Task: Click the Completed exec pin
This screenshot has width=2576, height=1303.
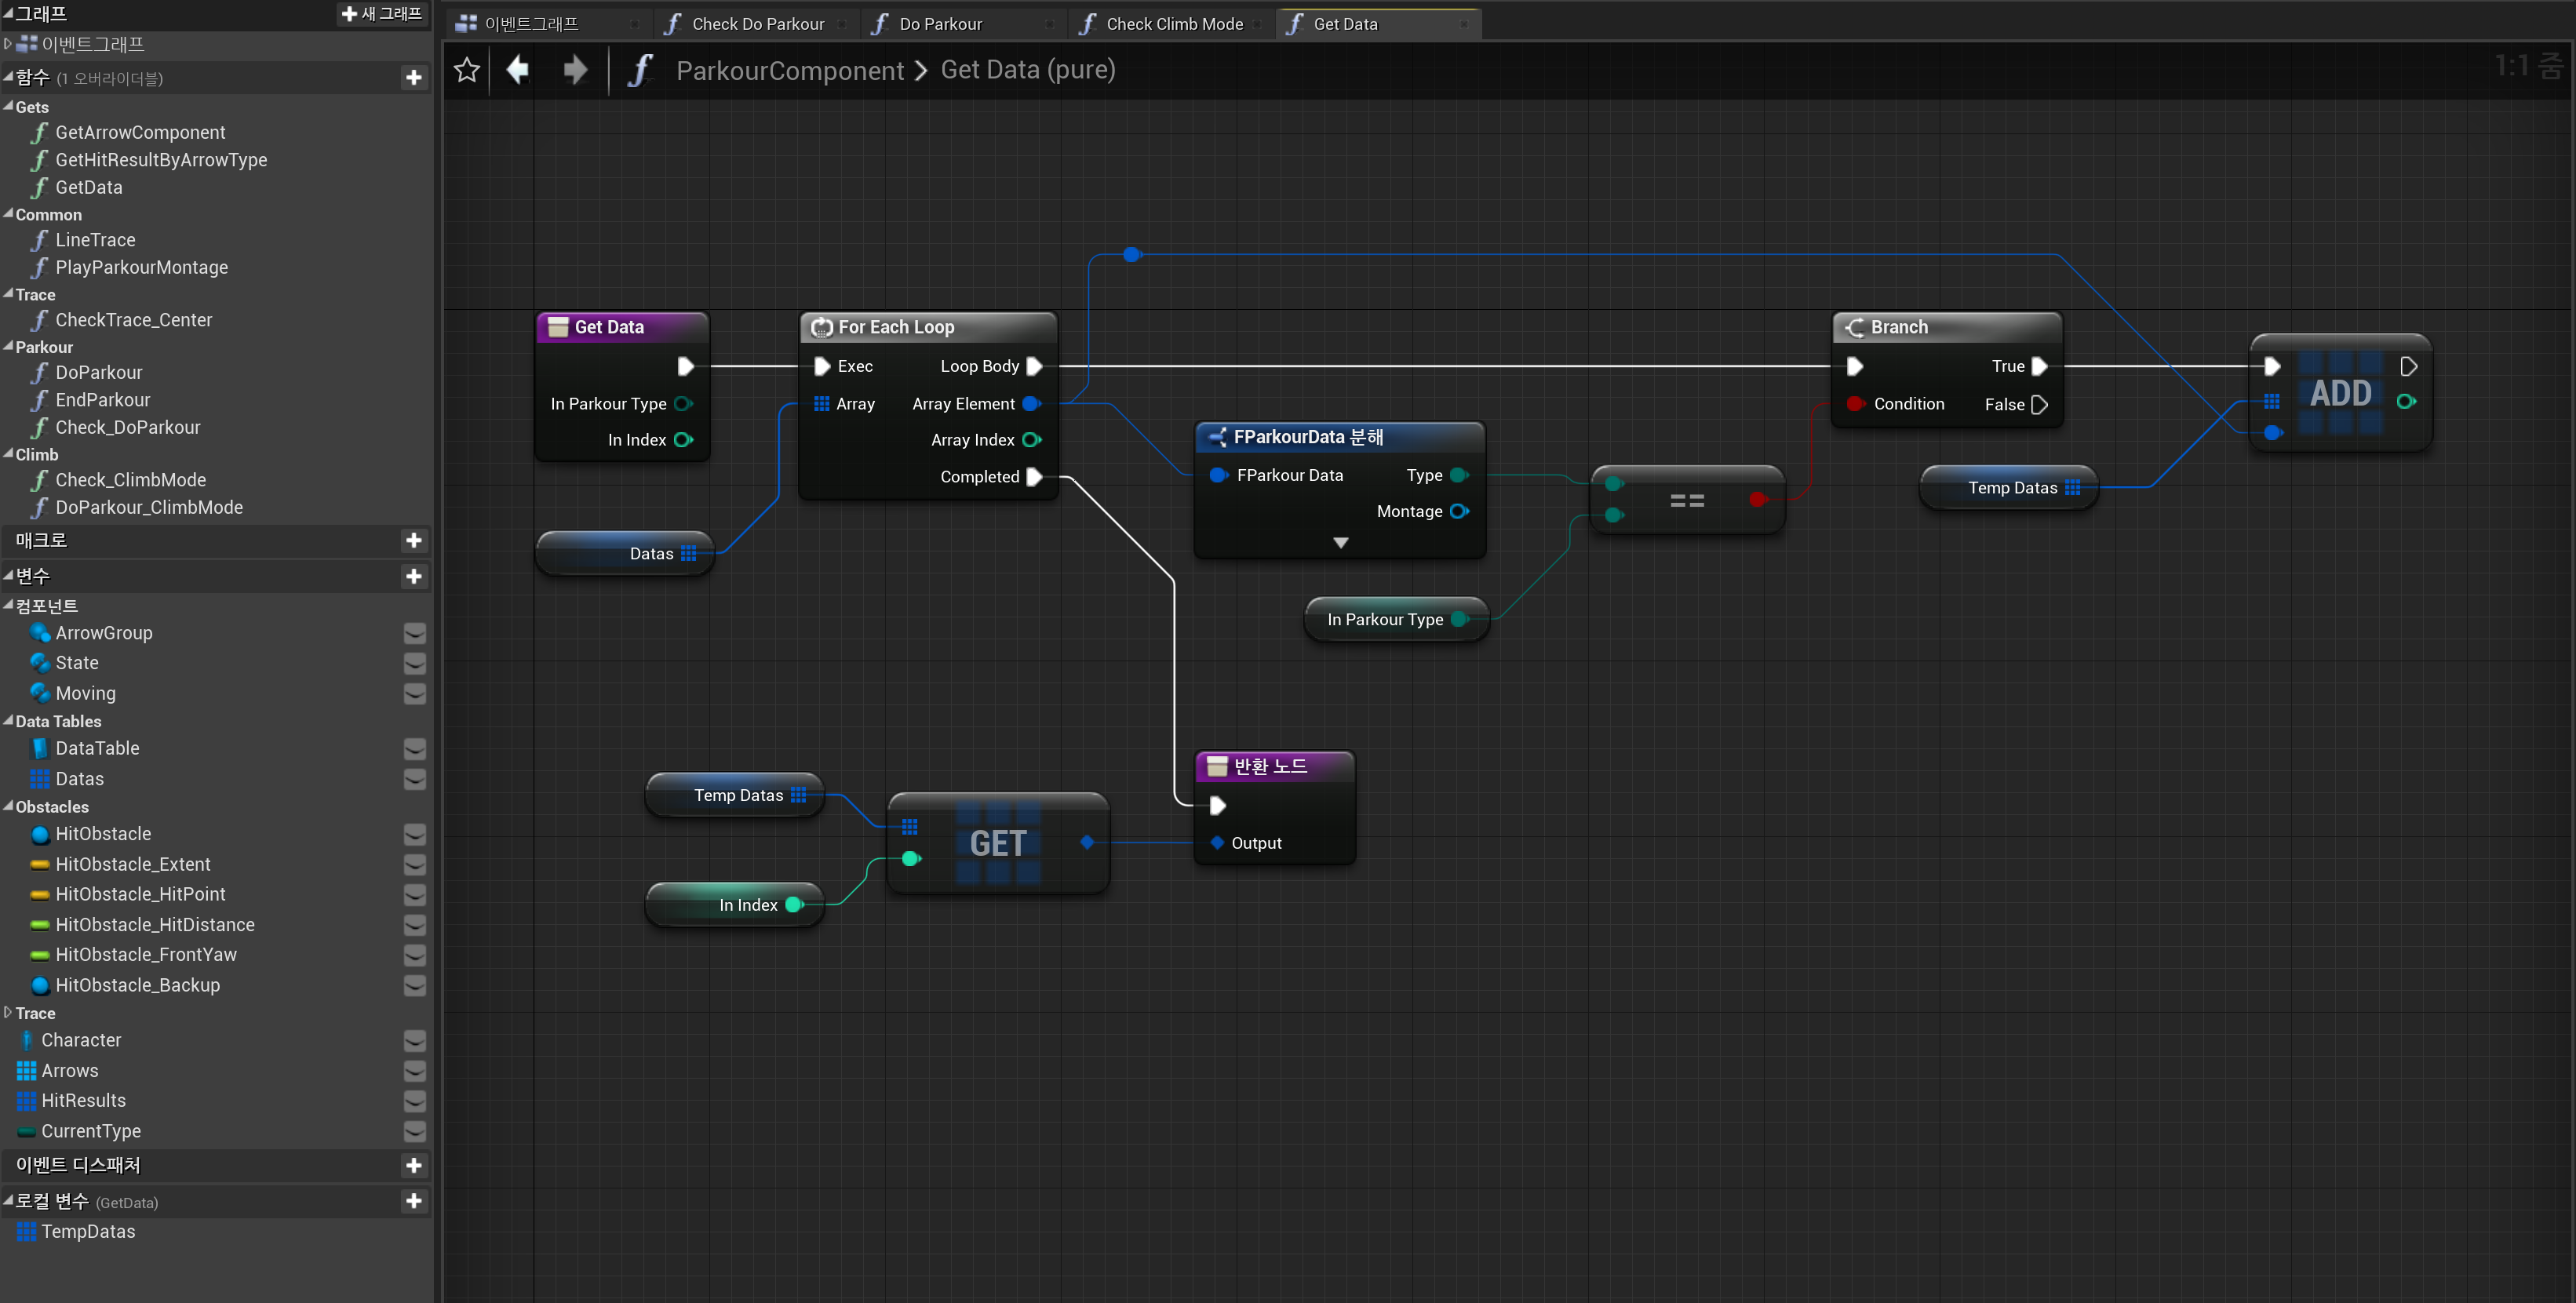Action: (1035, 477)
